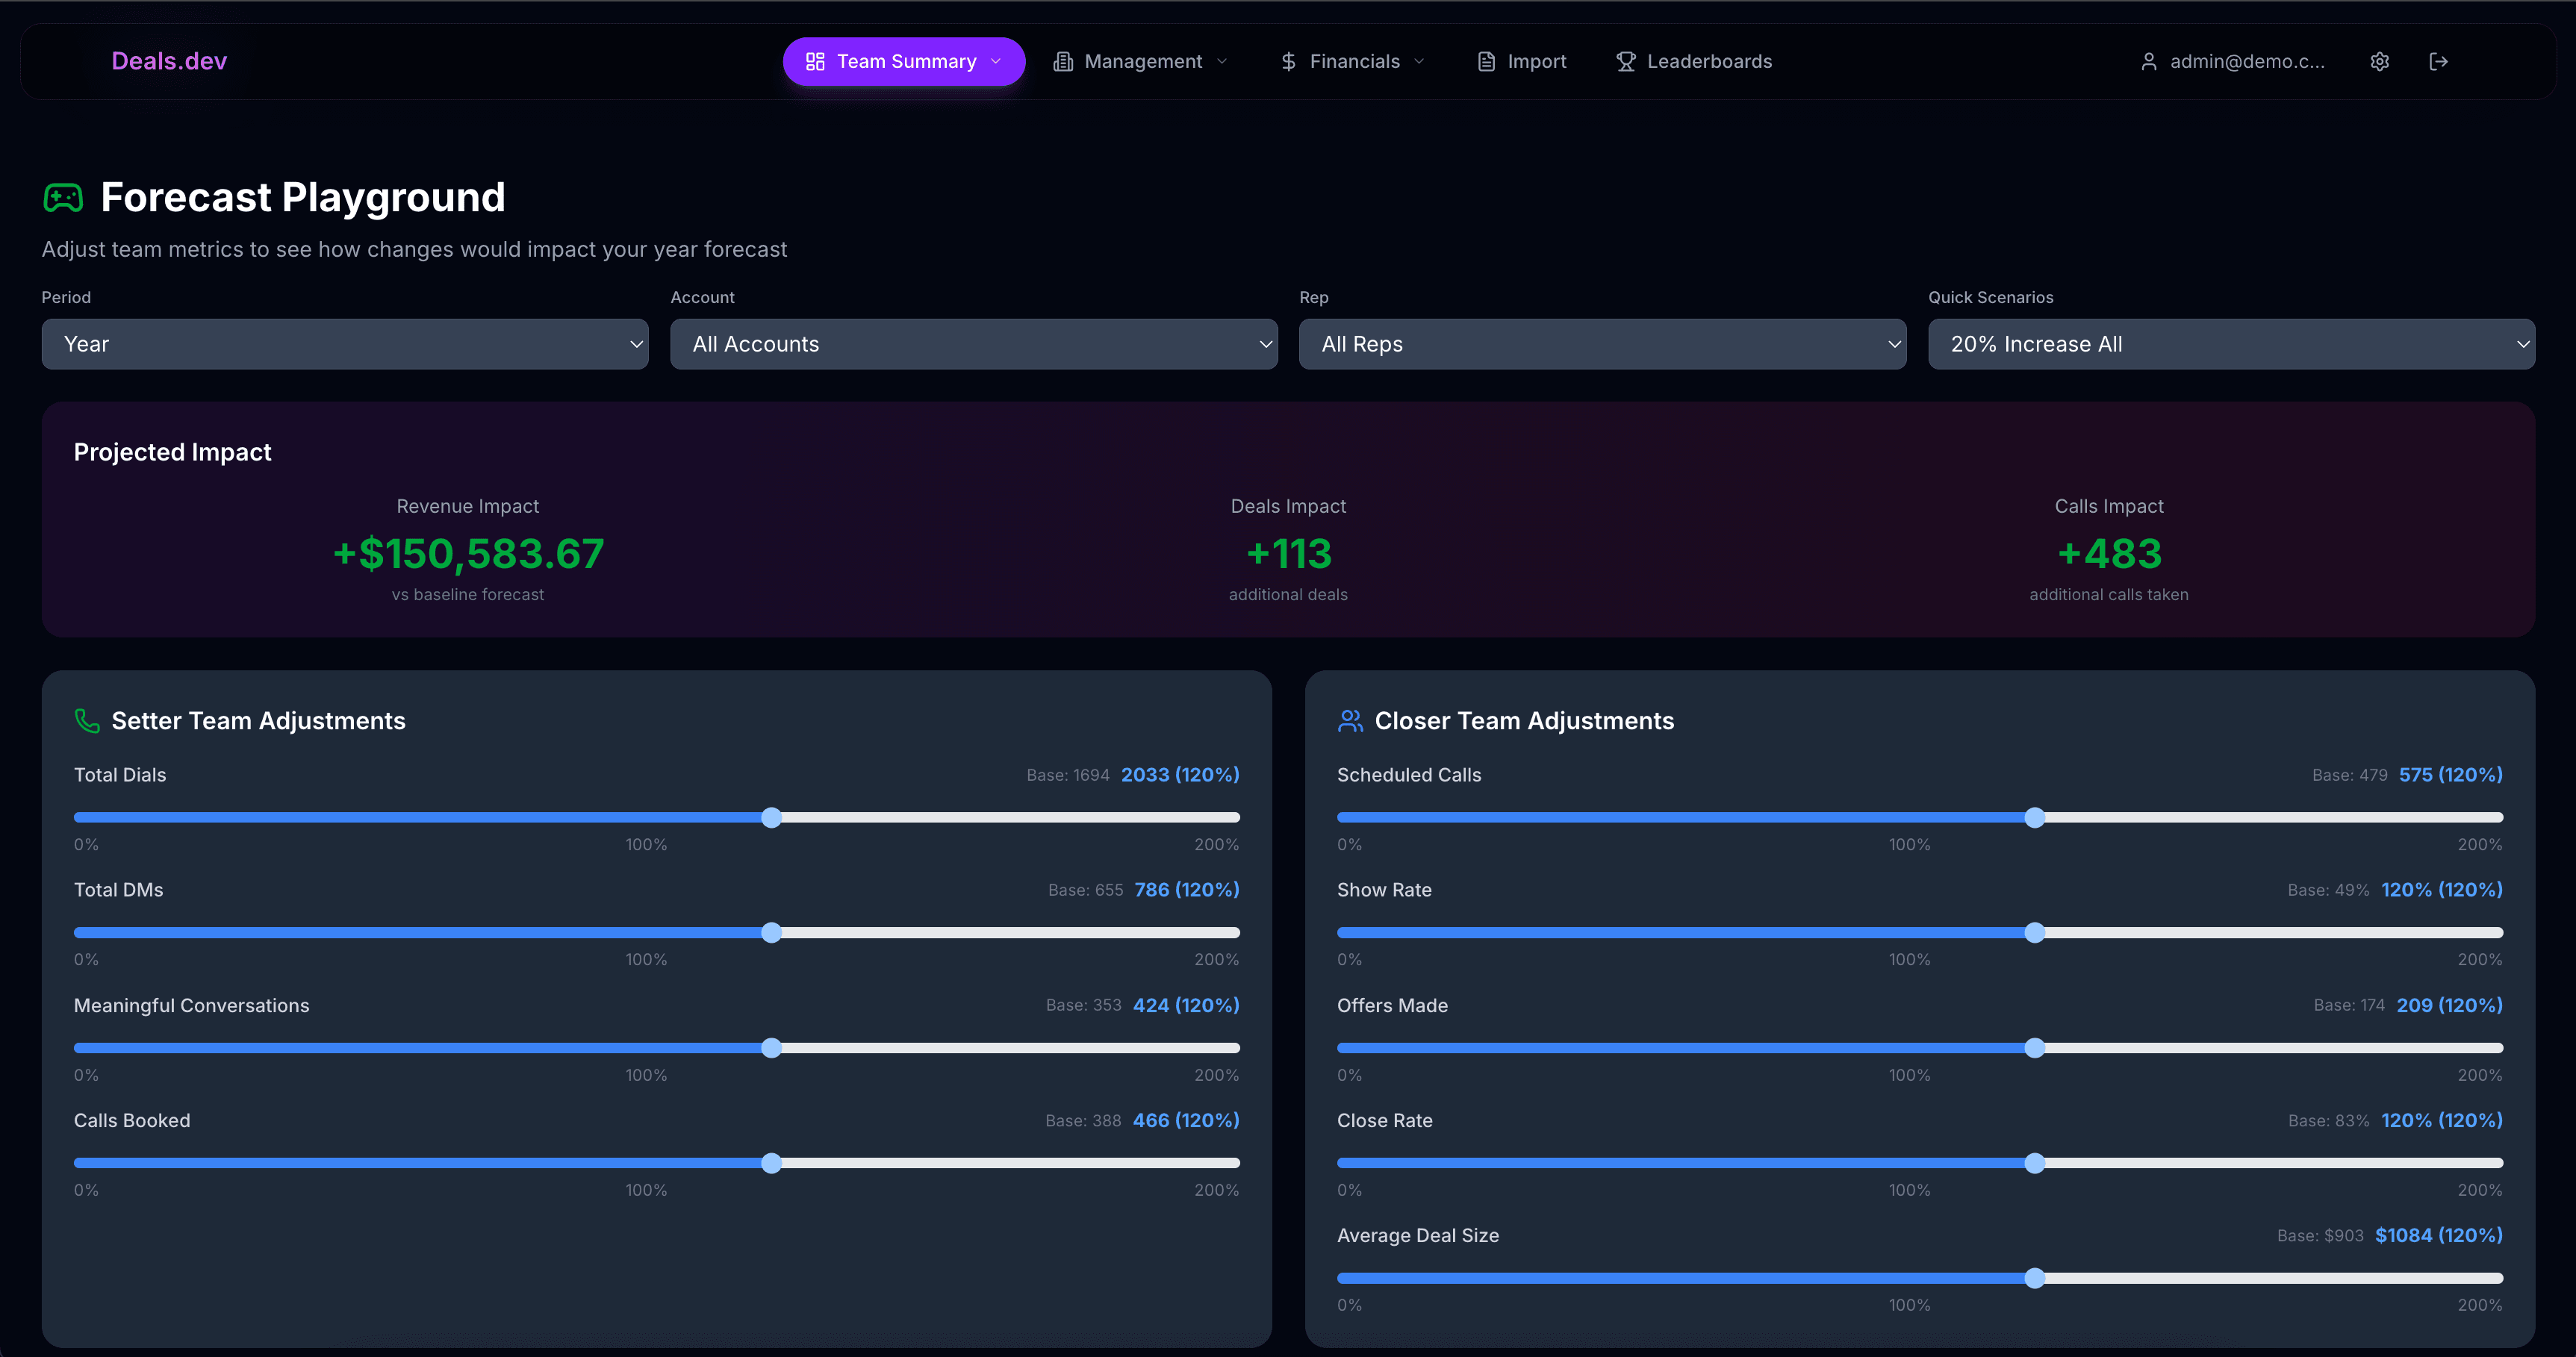Click the game controller icon beside Forecast Playground
This screenshot has width=2576, height=1357.
coord(63,197)
